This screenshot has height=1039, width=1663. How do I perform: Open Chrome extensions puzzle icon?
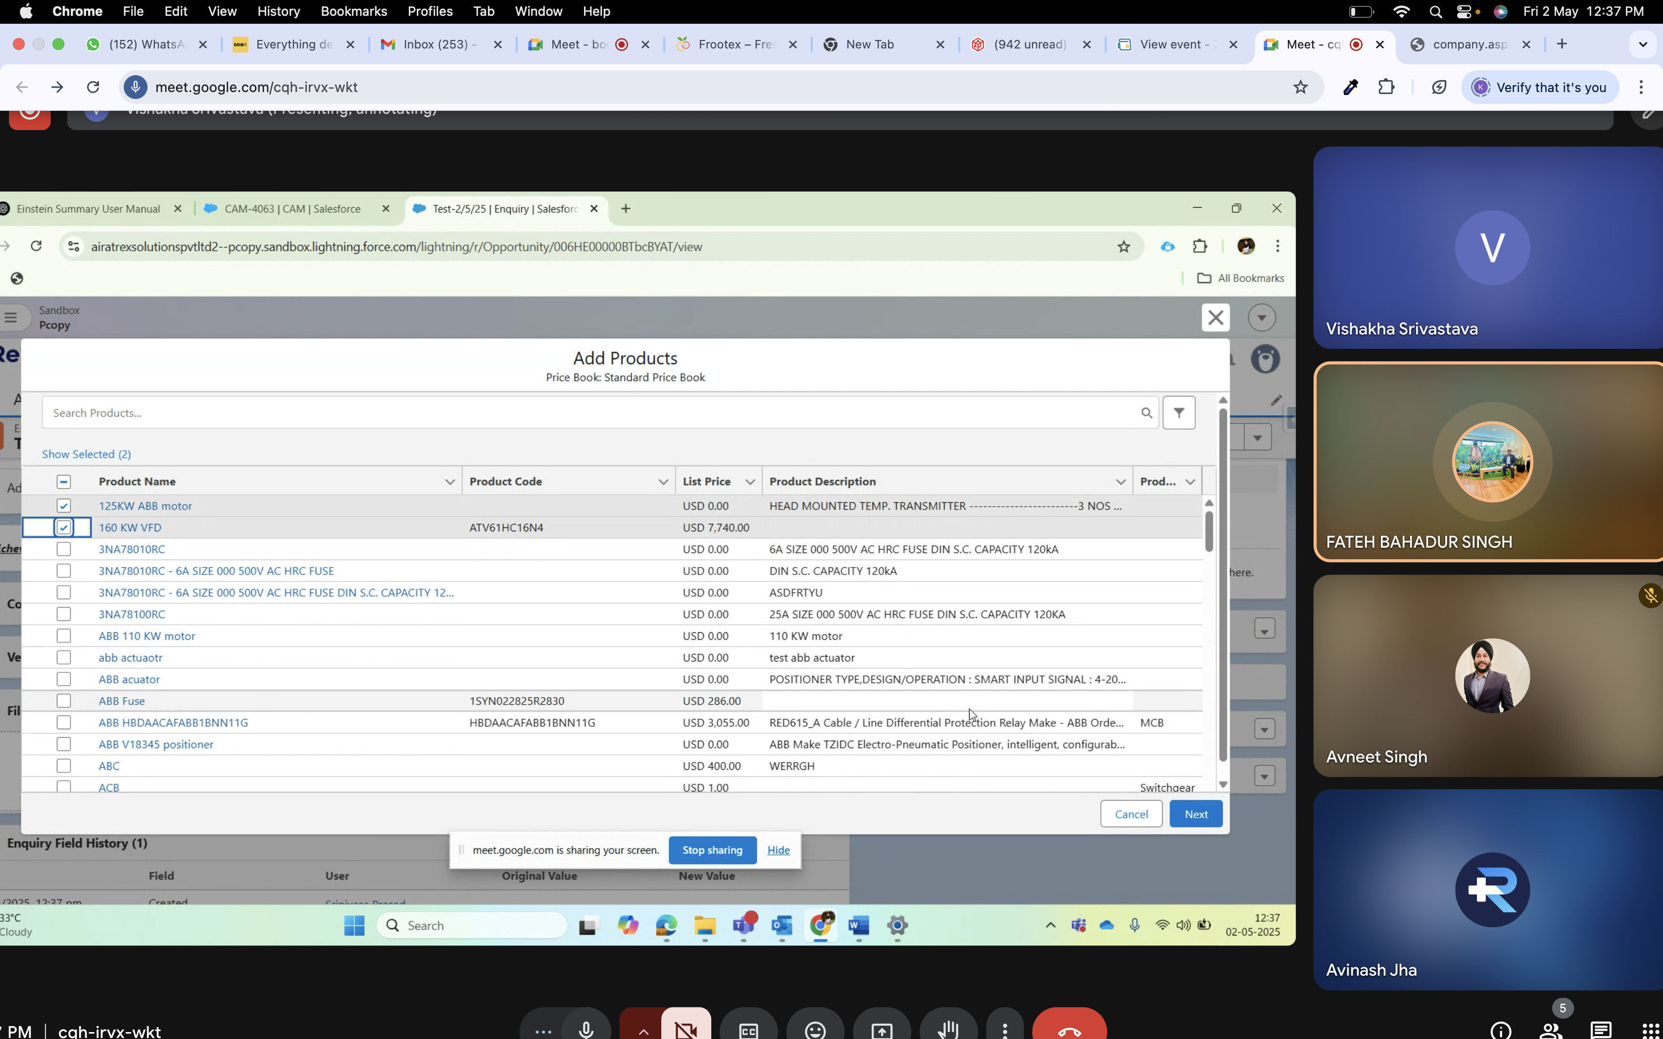pos(1387,87)
